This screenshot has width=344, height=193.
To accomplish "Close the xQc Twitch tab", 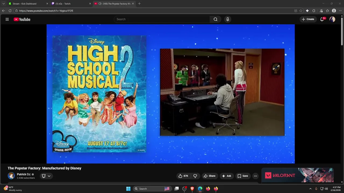I will pyautogui.click(x=90, y=4).
